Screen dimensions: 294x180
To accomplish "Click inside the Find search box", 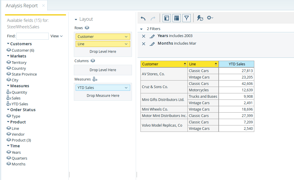I will [x=32, y=36].
